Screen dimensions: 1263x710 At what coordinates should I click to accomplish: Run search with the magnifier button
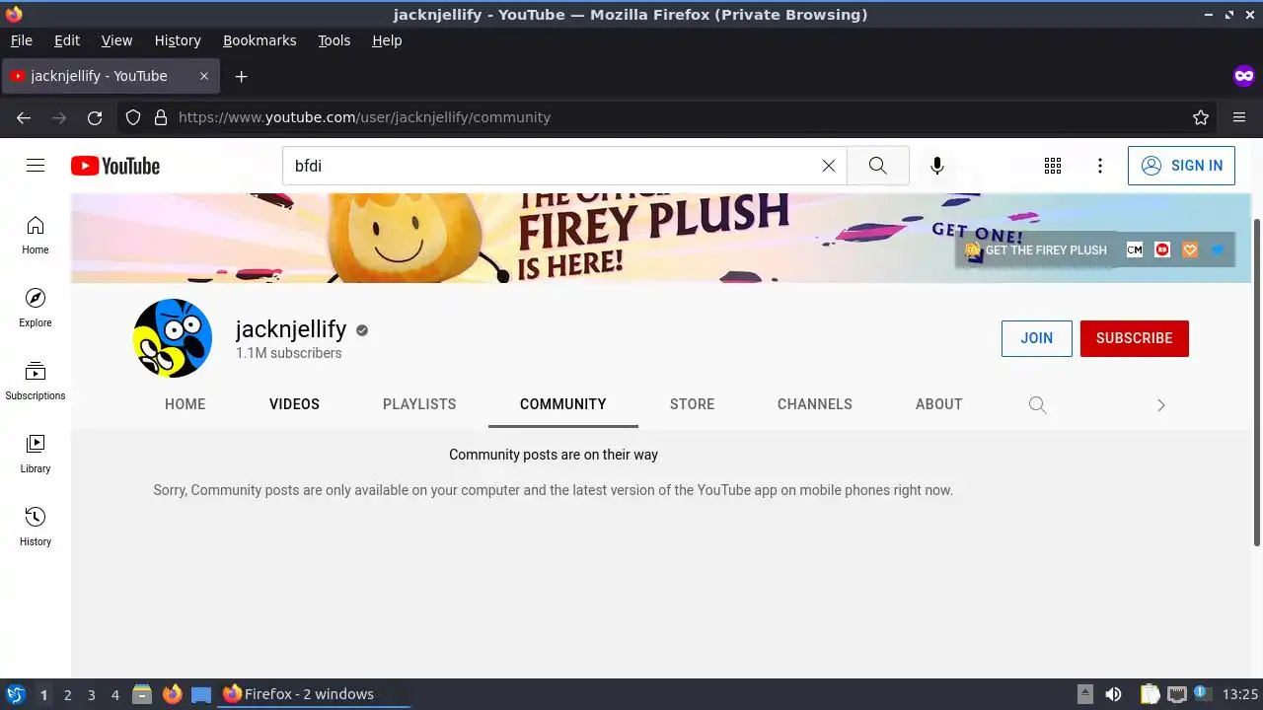tap(877, 166)
